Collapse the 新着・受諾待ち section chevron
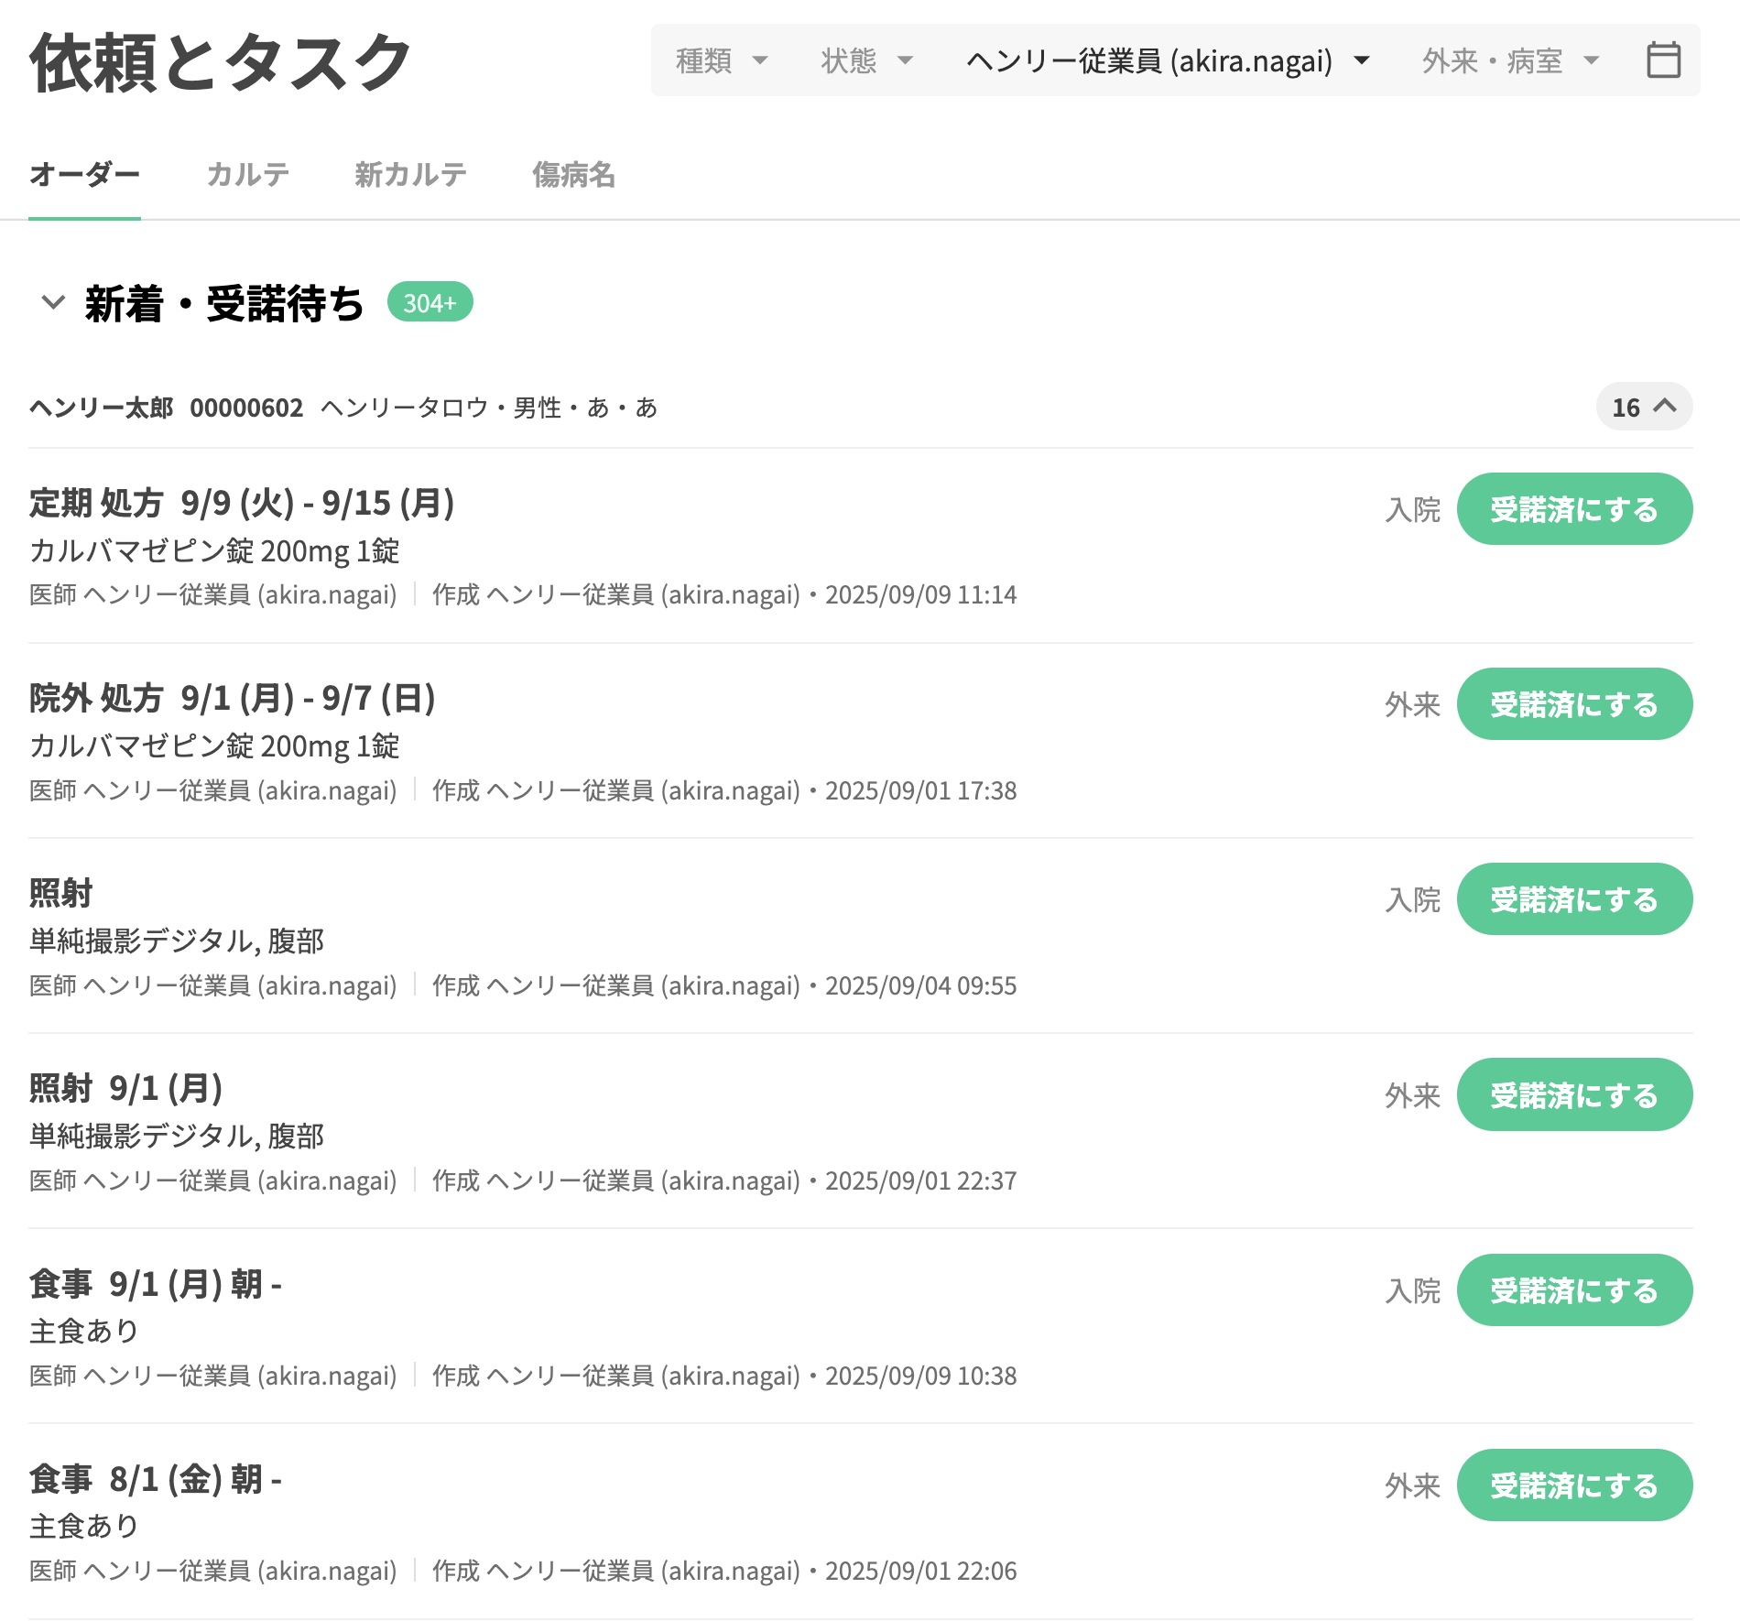This screenshot has height=1621, width=1740. point(53,302)
